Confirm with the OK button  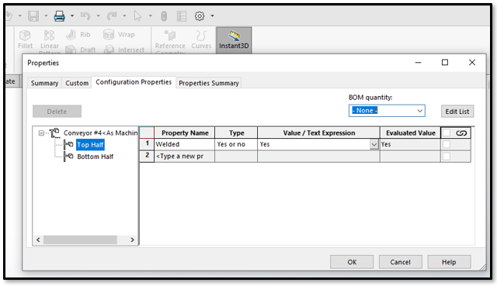352,262
